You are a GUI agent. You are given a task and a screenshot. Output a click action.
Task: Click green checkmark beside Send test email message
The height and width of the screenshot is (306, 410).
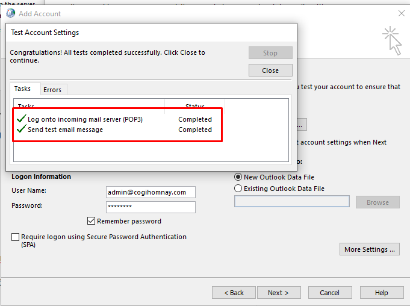pos(22,130)
